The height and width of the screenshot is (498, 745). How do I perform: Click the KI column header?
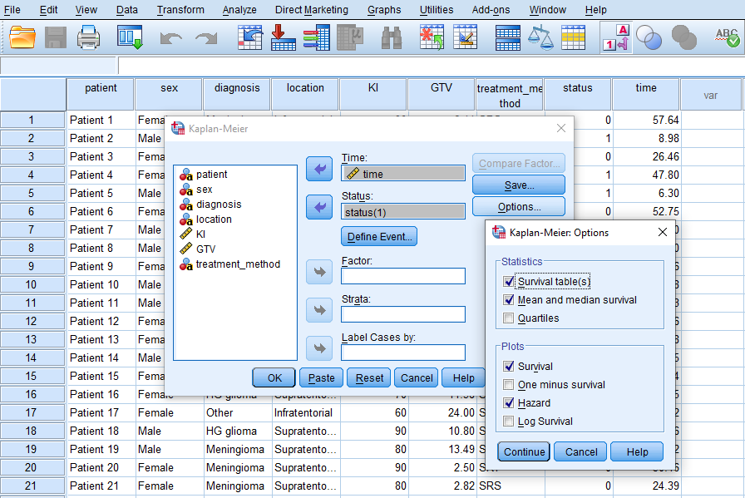pyautogui.click(x=373, y=94)
